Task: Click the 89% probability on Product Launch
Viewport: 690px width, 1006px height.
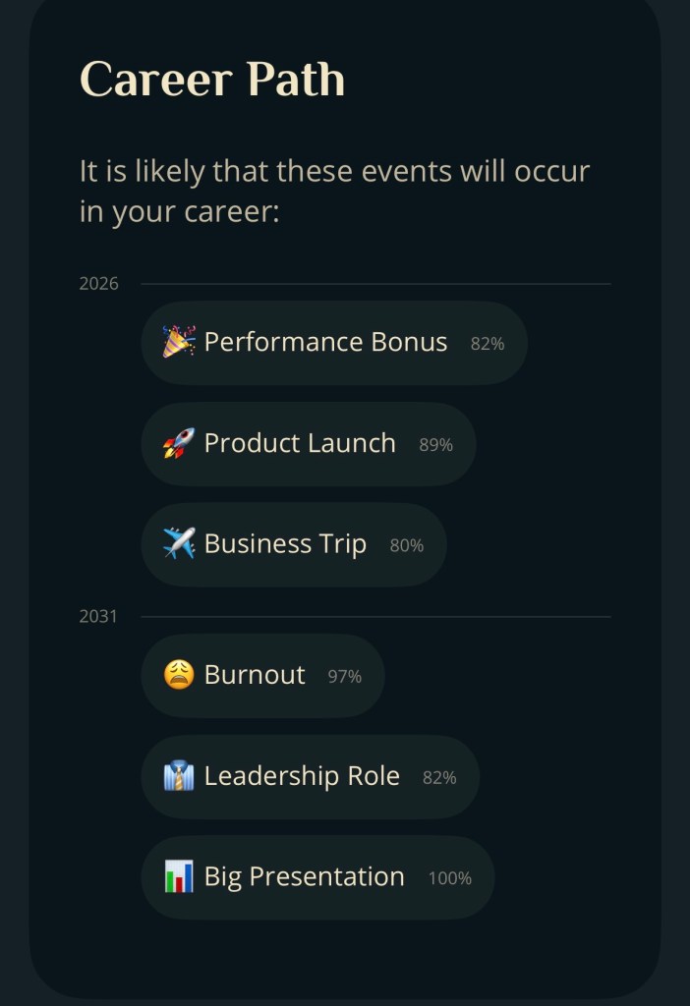Action: coord(435,445)
